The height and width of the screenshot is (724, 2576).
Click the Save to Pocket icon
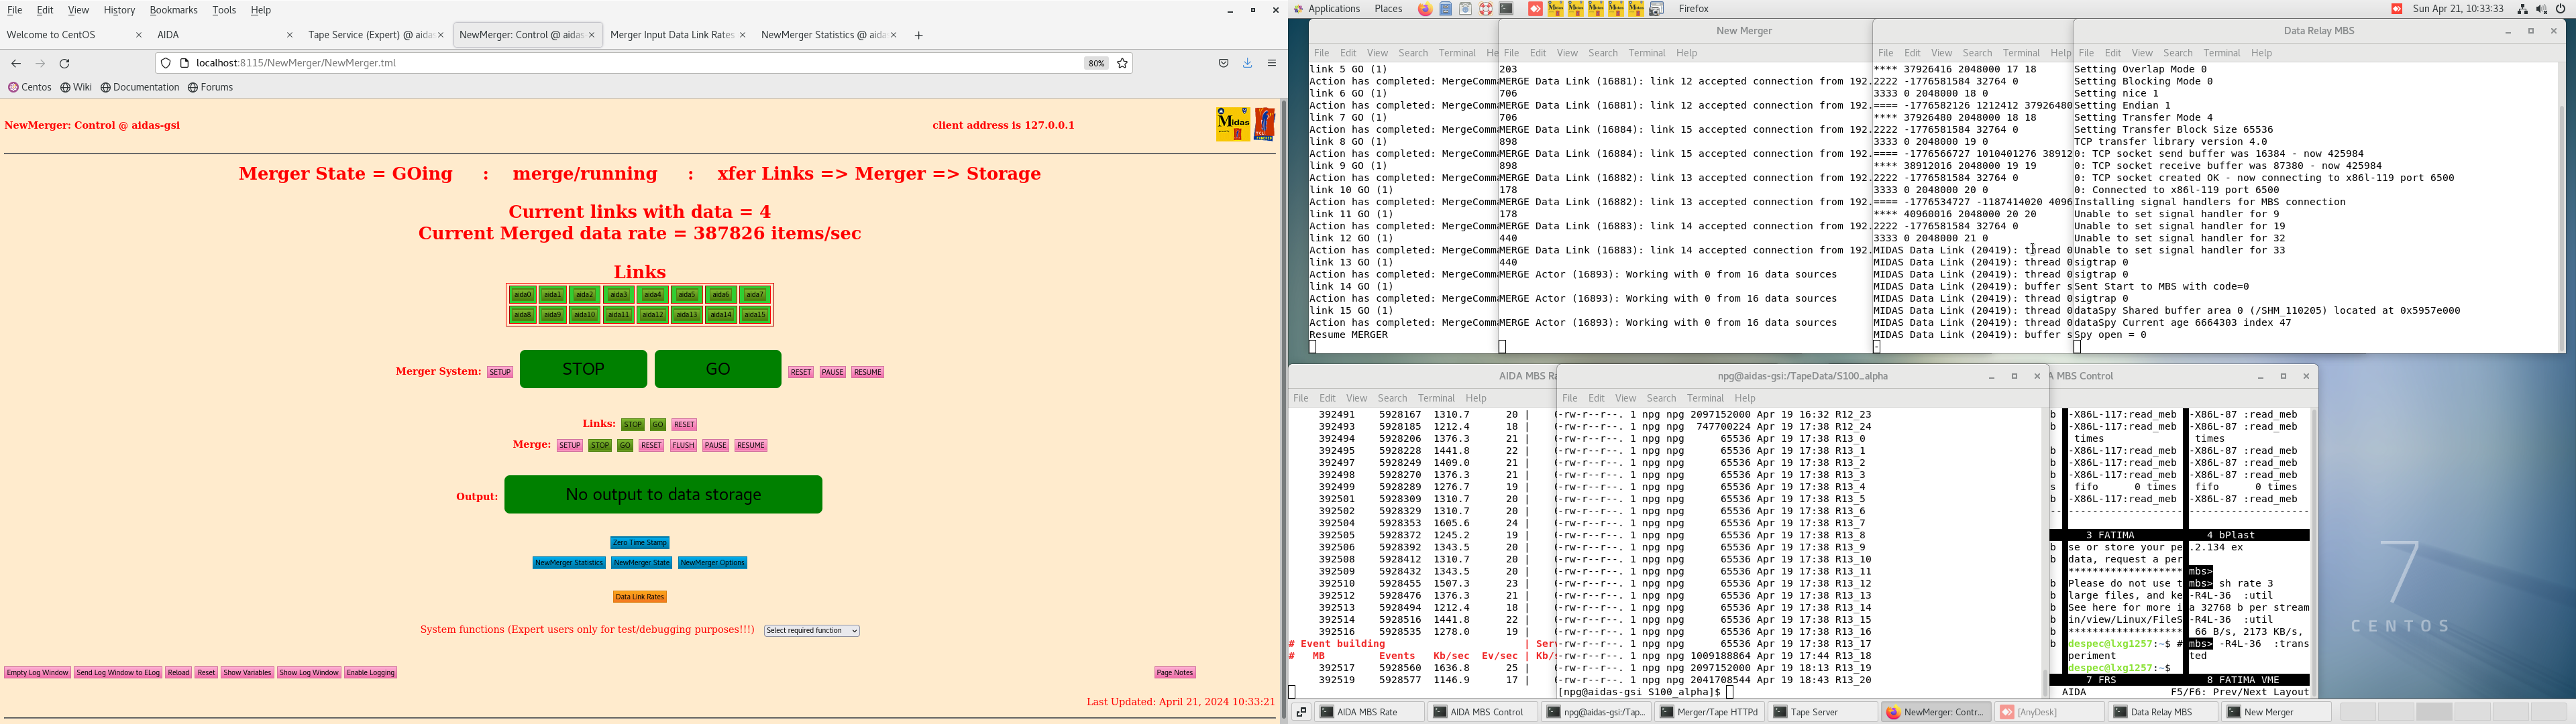point(1223,63)
